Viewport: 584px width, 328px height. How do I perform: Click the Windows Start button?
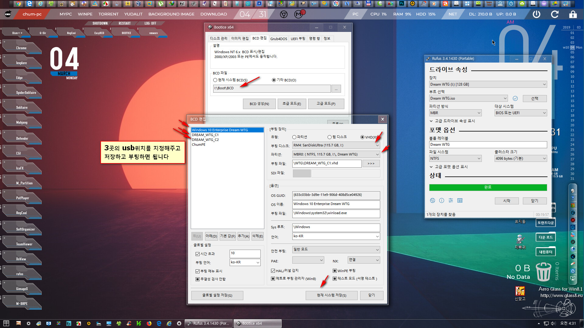click(6, 323)
